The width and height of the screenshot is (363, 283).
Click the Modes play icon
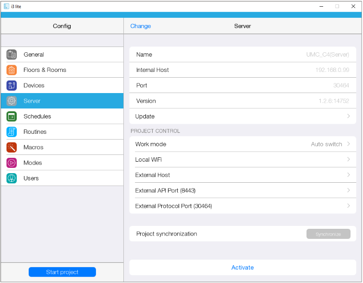pos(12,163)
